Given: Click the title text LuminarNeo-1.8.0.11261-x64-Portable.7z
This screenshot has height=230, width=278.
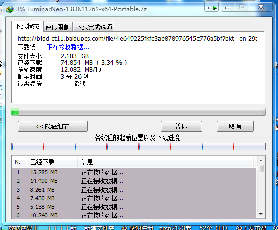Looking at the screenshot, I should 87,9.
